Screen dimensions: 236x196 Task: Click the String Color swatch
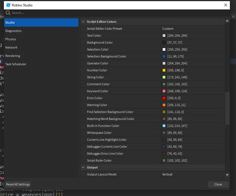pos(164,77)
